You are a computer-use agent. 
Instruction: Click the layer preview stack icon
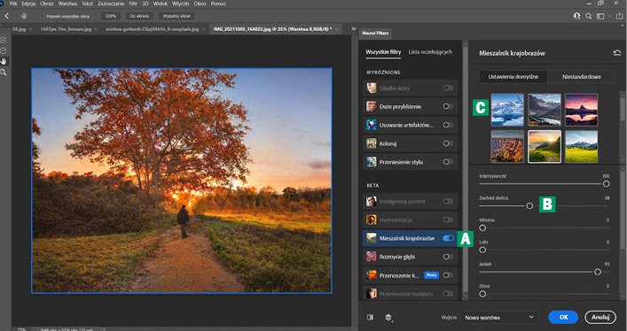click(388, 317)
